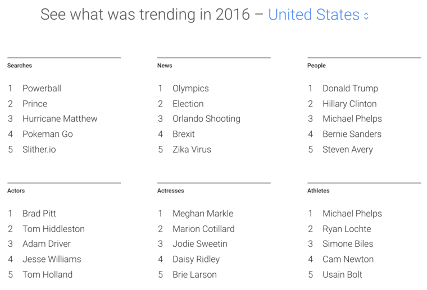Click Brad Pitt in Actors

tap(39, 214)
